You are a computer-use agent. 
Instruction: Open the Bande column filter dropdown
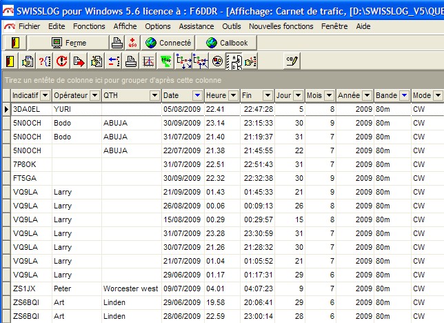tap(404, 95)
